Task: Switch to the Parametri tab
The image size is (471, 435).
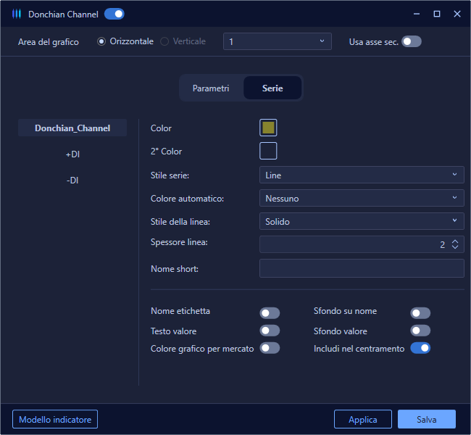Action: pyautogui.click(x=211, y=88)
